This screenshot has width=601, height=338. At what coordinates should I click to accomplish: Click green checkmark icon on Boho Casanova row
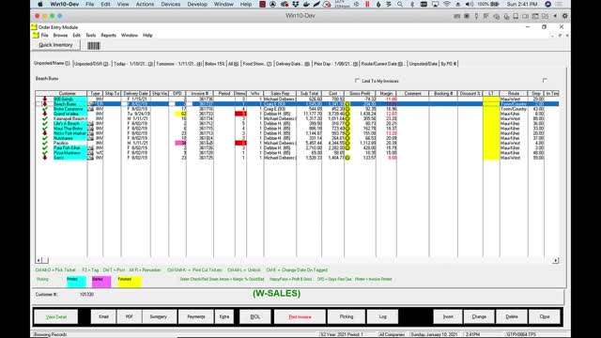point(45,109)
